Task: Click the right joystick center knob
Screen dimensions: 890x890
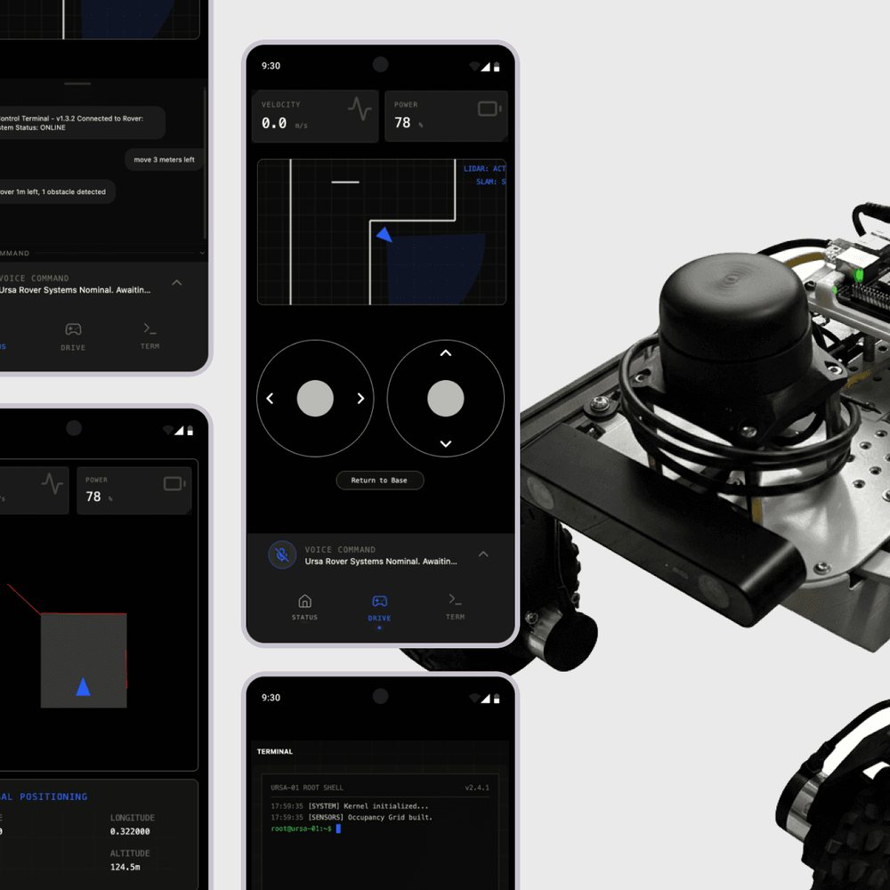Action: point(446,399)
